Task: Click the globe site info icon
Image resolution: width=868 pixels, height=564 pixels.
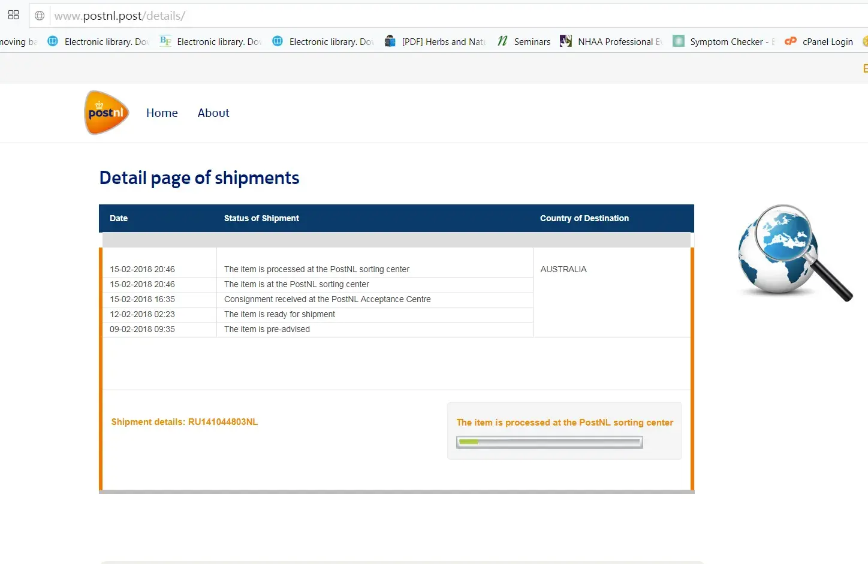Action: tap(40, 16)
